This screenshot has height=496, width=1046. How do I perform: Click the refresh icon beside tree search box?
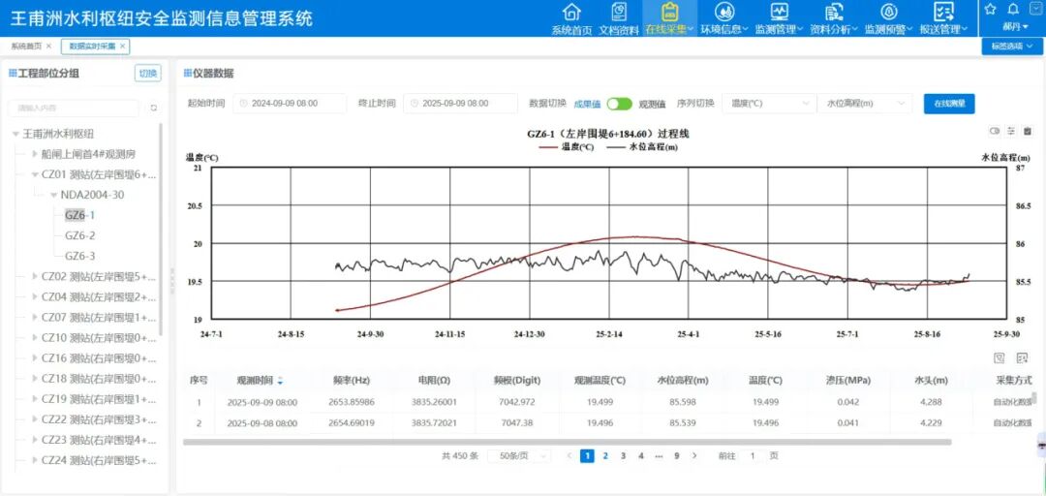153,108
